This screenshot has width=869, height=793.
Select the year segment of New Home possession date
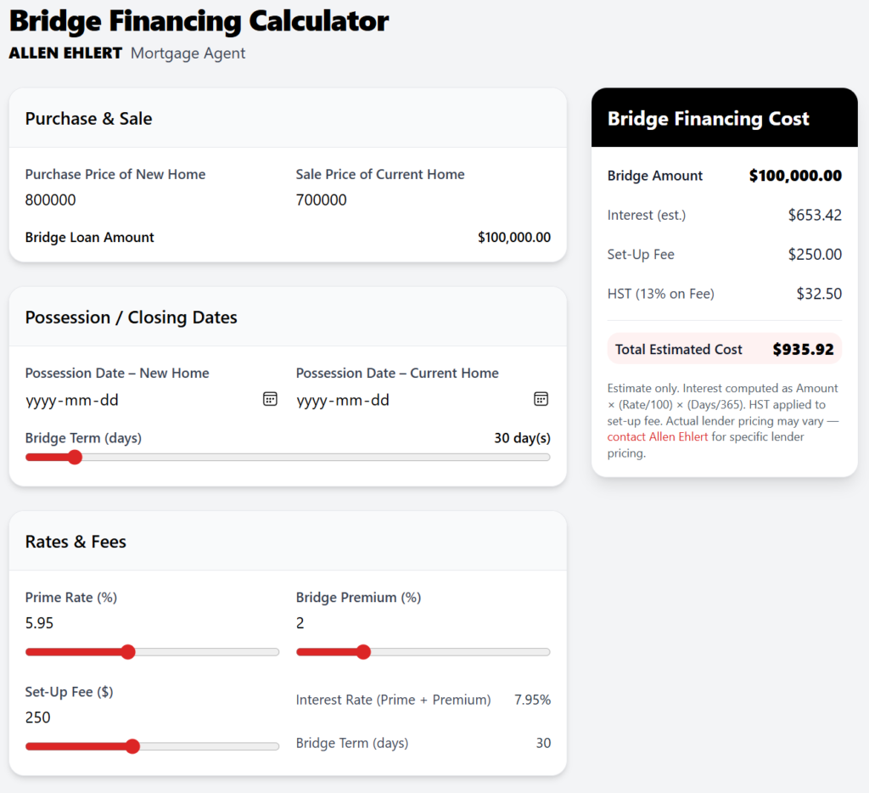[42, 400]
